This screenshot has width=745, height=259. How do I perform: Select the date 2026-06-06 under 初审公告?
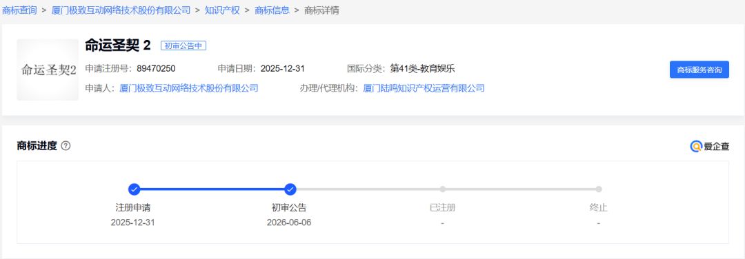coord(289,222)
